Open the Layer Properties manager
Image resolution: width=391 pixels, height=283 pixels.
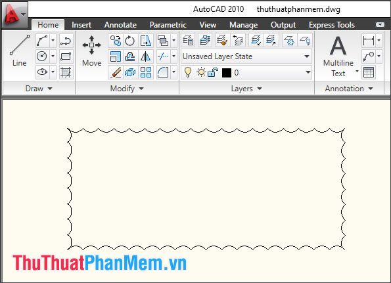pyautogui.click(x=188, y=40)
